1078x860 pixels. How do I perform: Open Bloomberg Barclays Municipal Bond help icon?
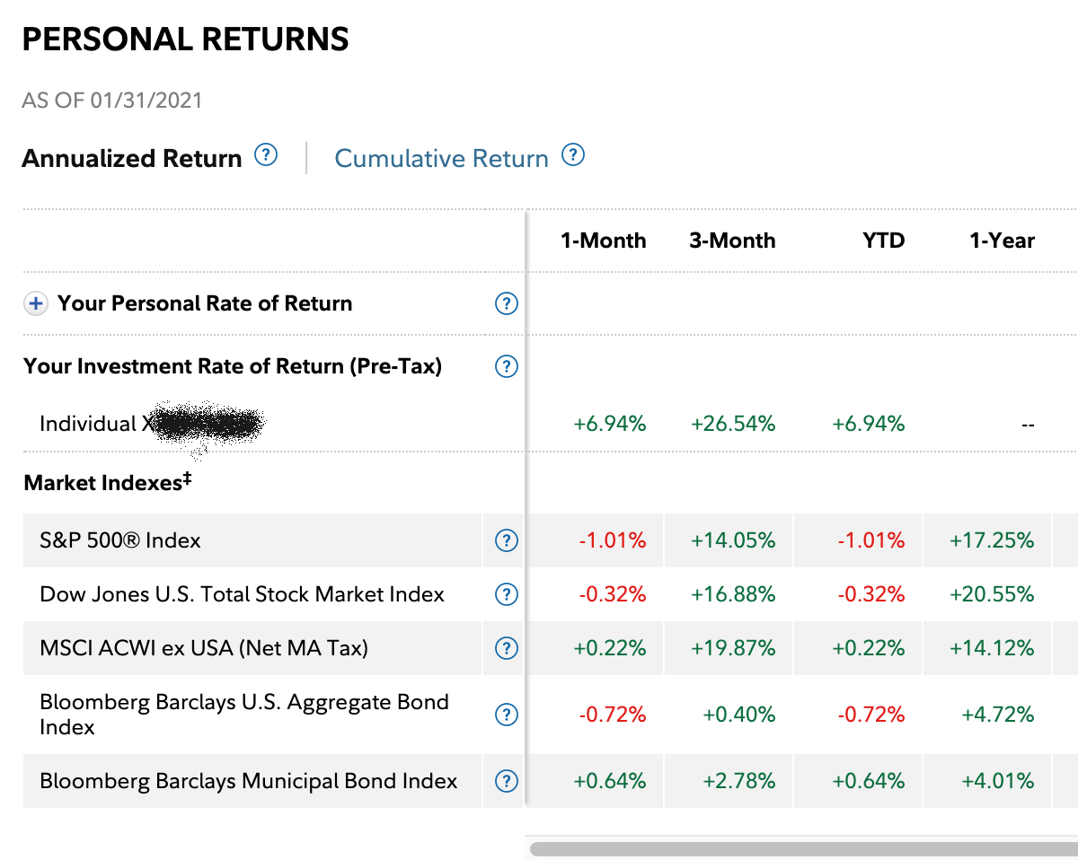click(507, 781)
